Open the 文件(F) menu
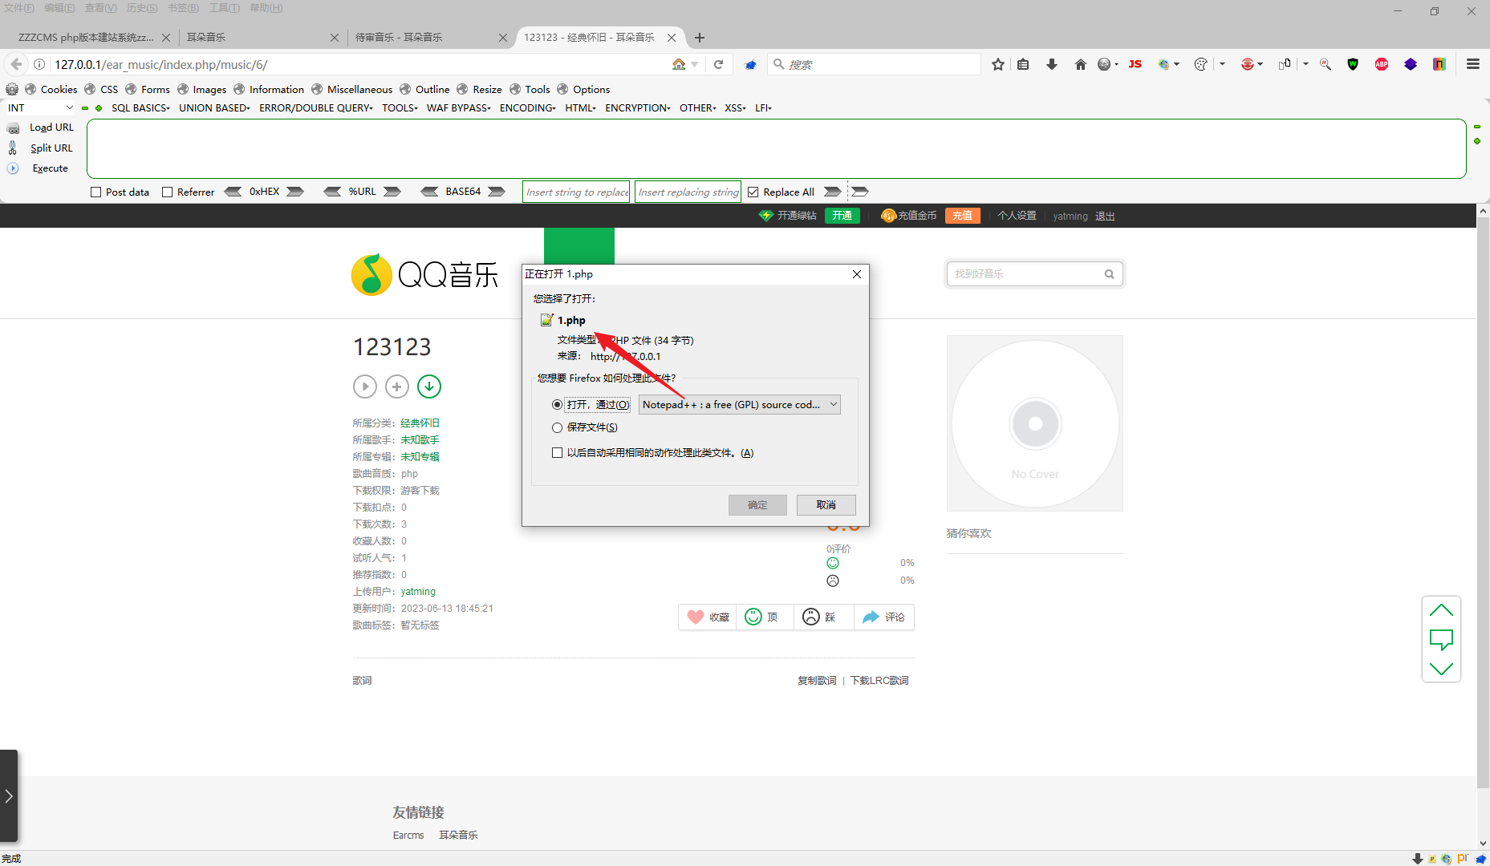The image size is (1490, 866). [x=19, y=8]
